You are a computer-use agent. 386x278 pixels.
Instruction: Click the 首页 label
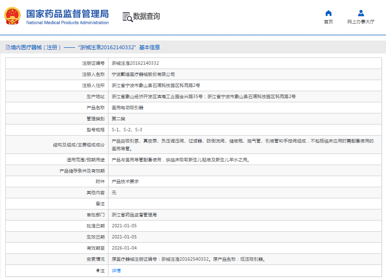pos(328,22)
